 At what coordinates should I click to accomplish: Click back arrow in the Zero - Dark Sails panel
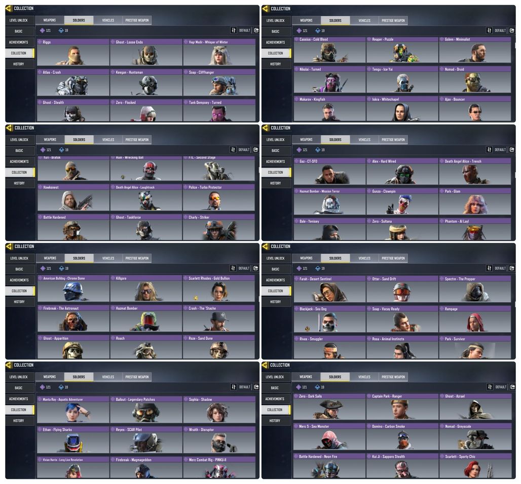click(265, 365)
